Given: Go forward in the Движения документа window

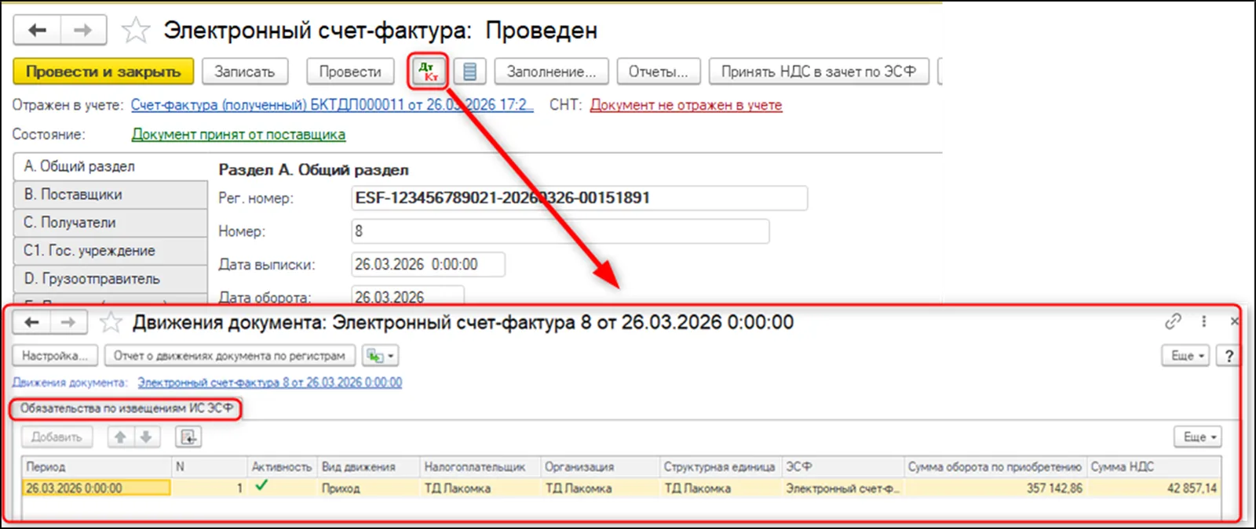Looking at the screenshot, I should 69,322.
